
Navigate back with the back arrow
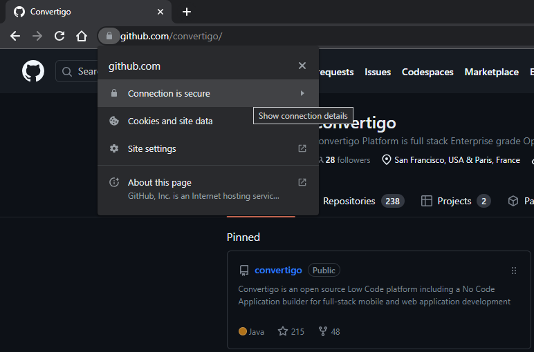[x=15, y=36]
